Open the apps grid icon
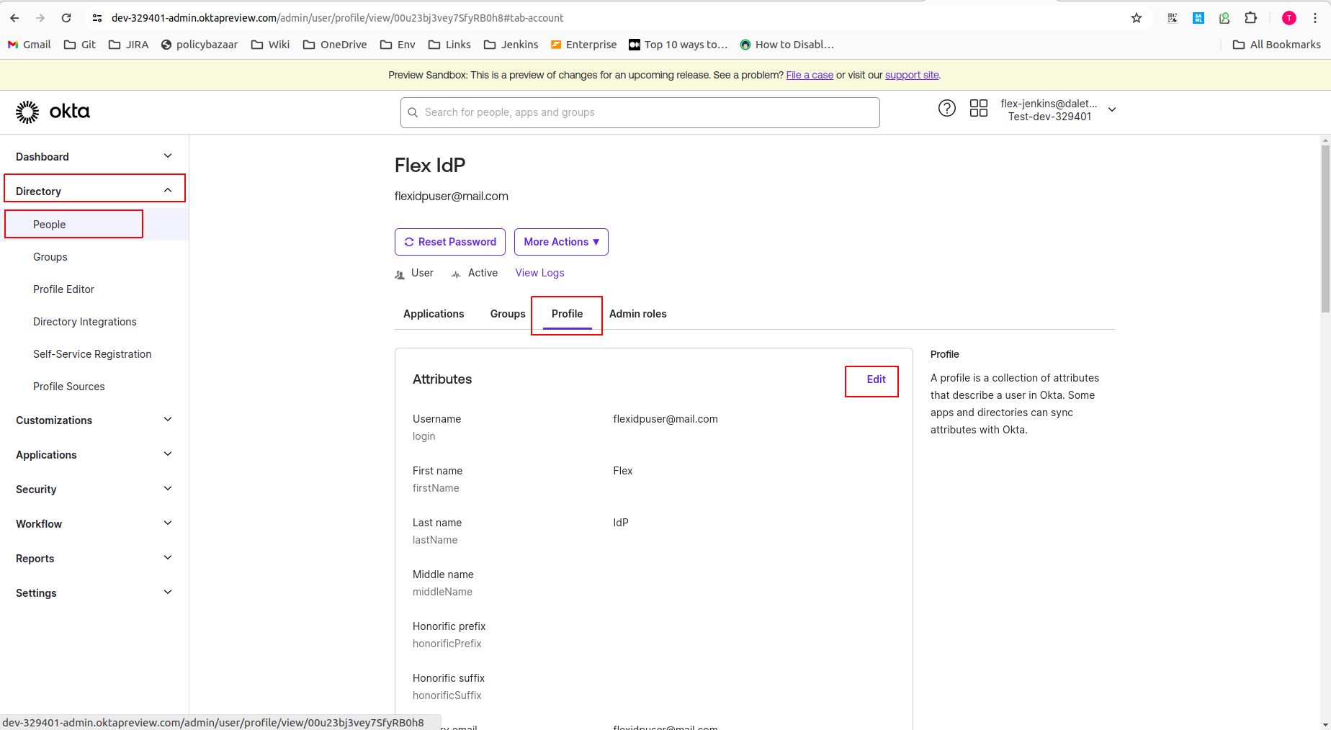Image resolution: width=1331 pixels, height=730 pixels. (978, 109)
